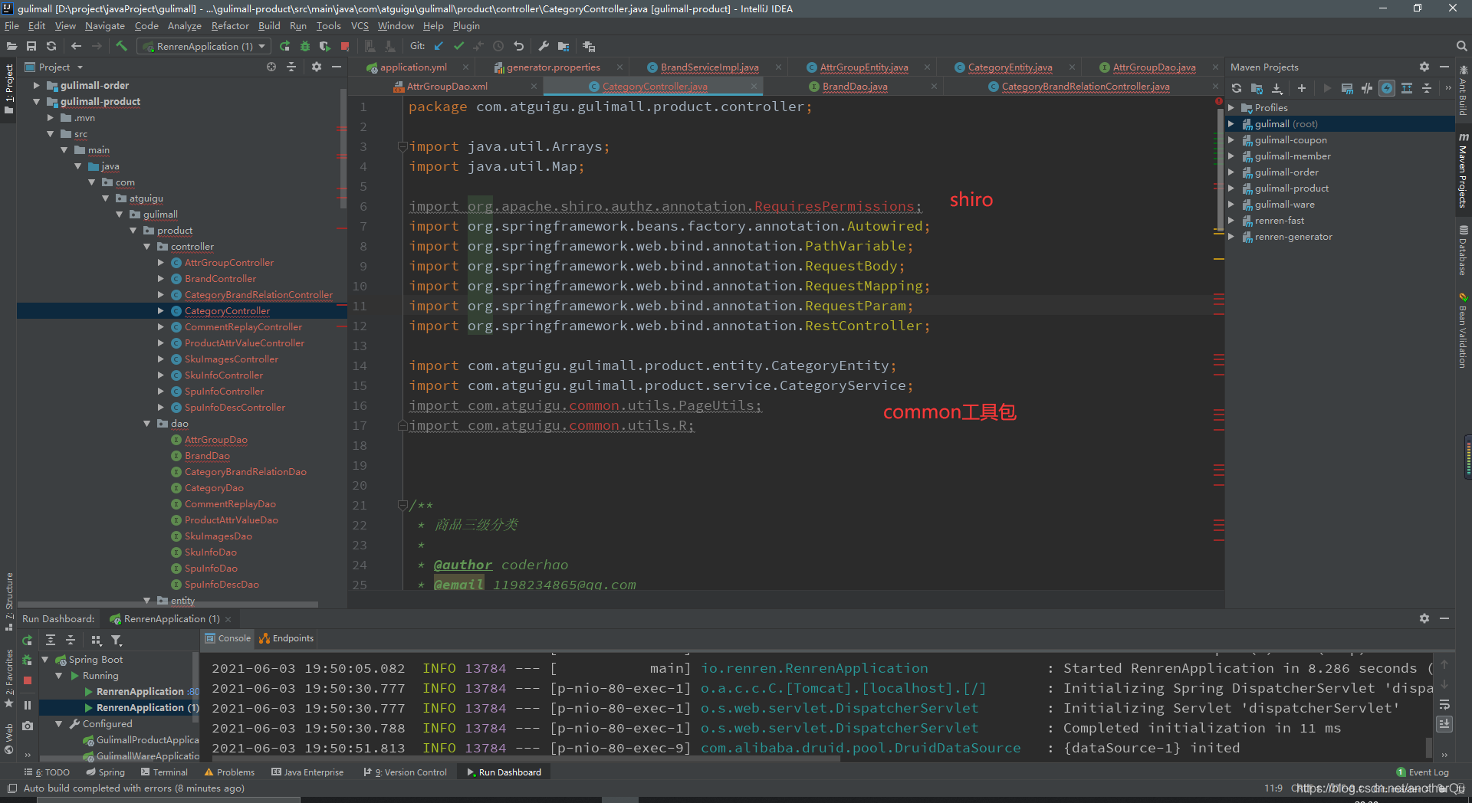
Task: Open Maven Projects panel settings gear
Action: click(x=1424, y=67)
